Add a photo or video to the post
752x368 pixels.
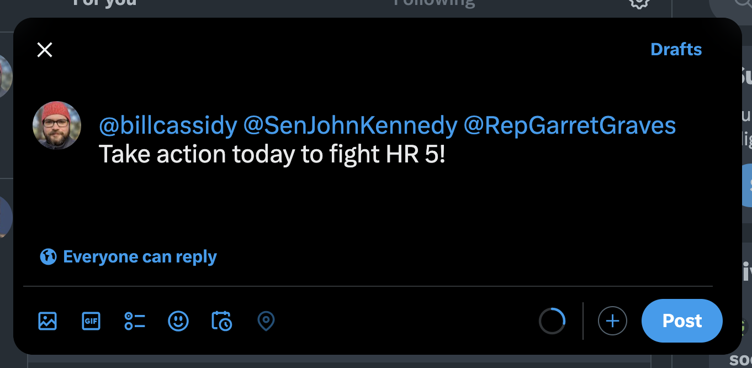coord(47,320)
